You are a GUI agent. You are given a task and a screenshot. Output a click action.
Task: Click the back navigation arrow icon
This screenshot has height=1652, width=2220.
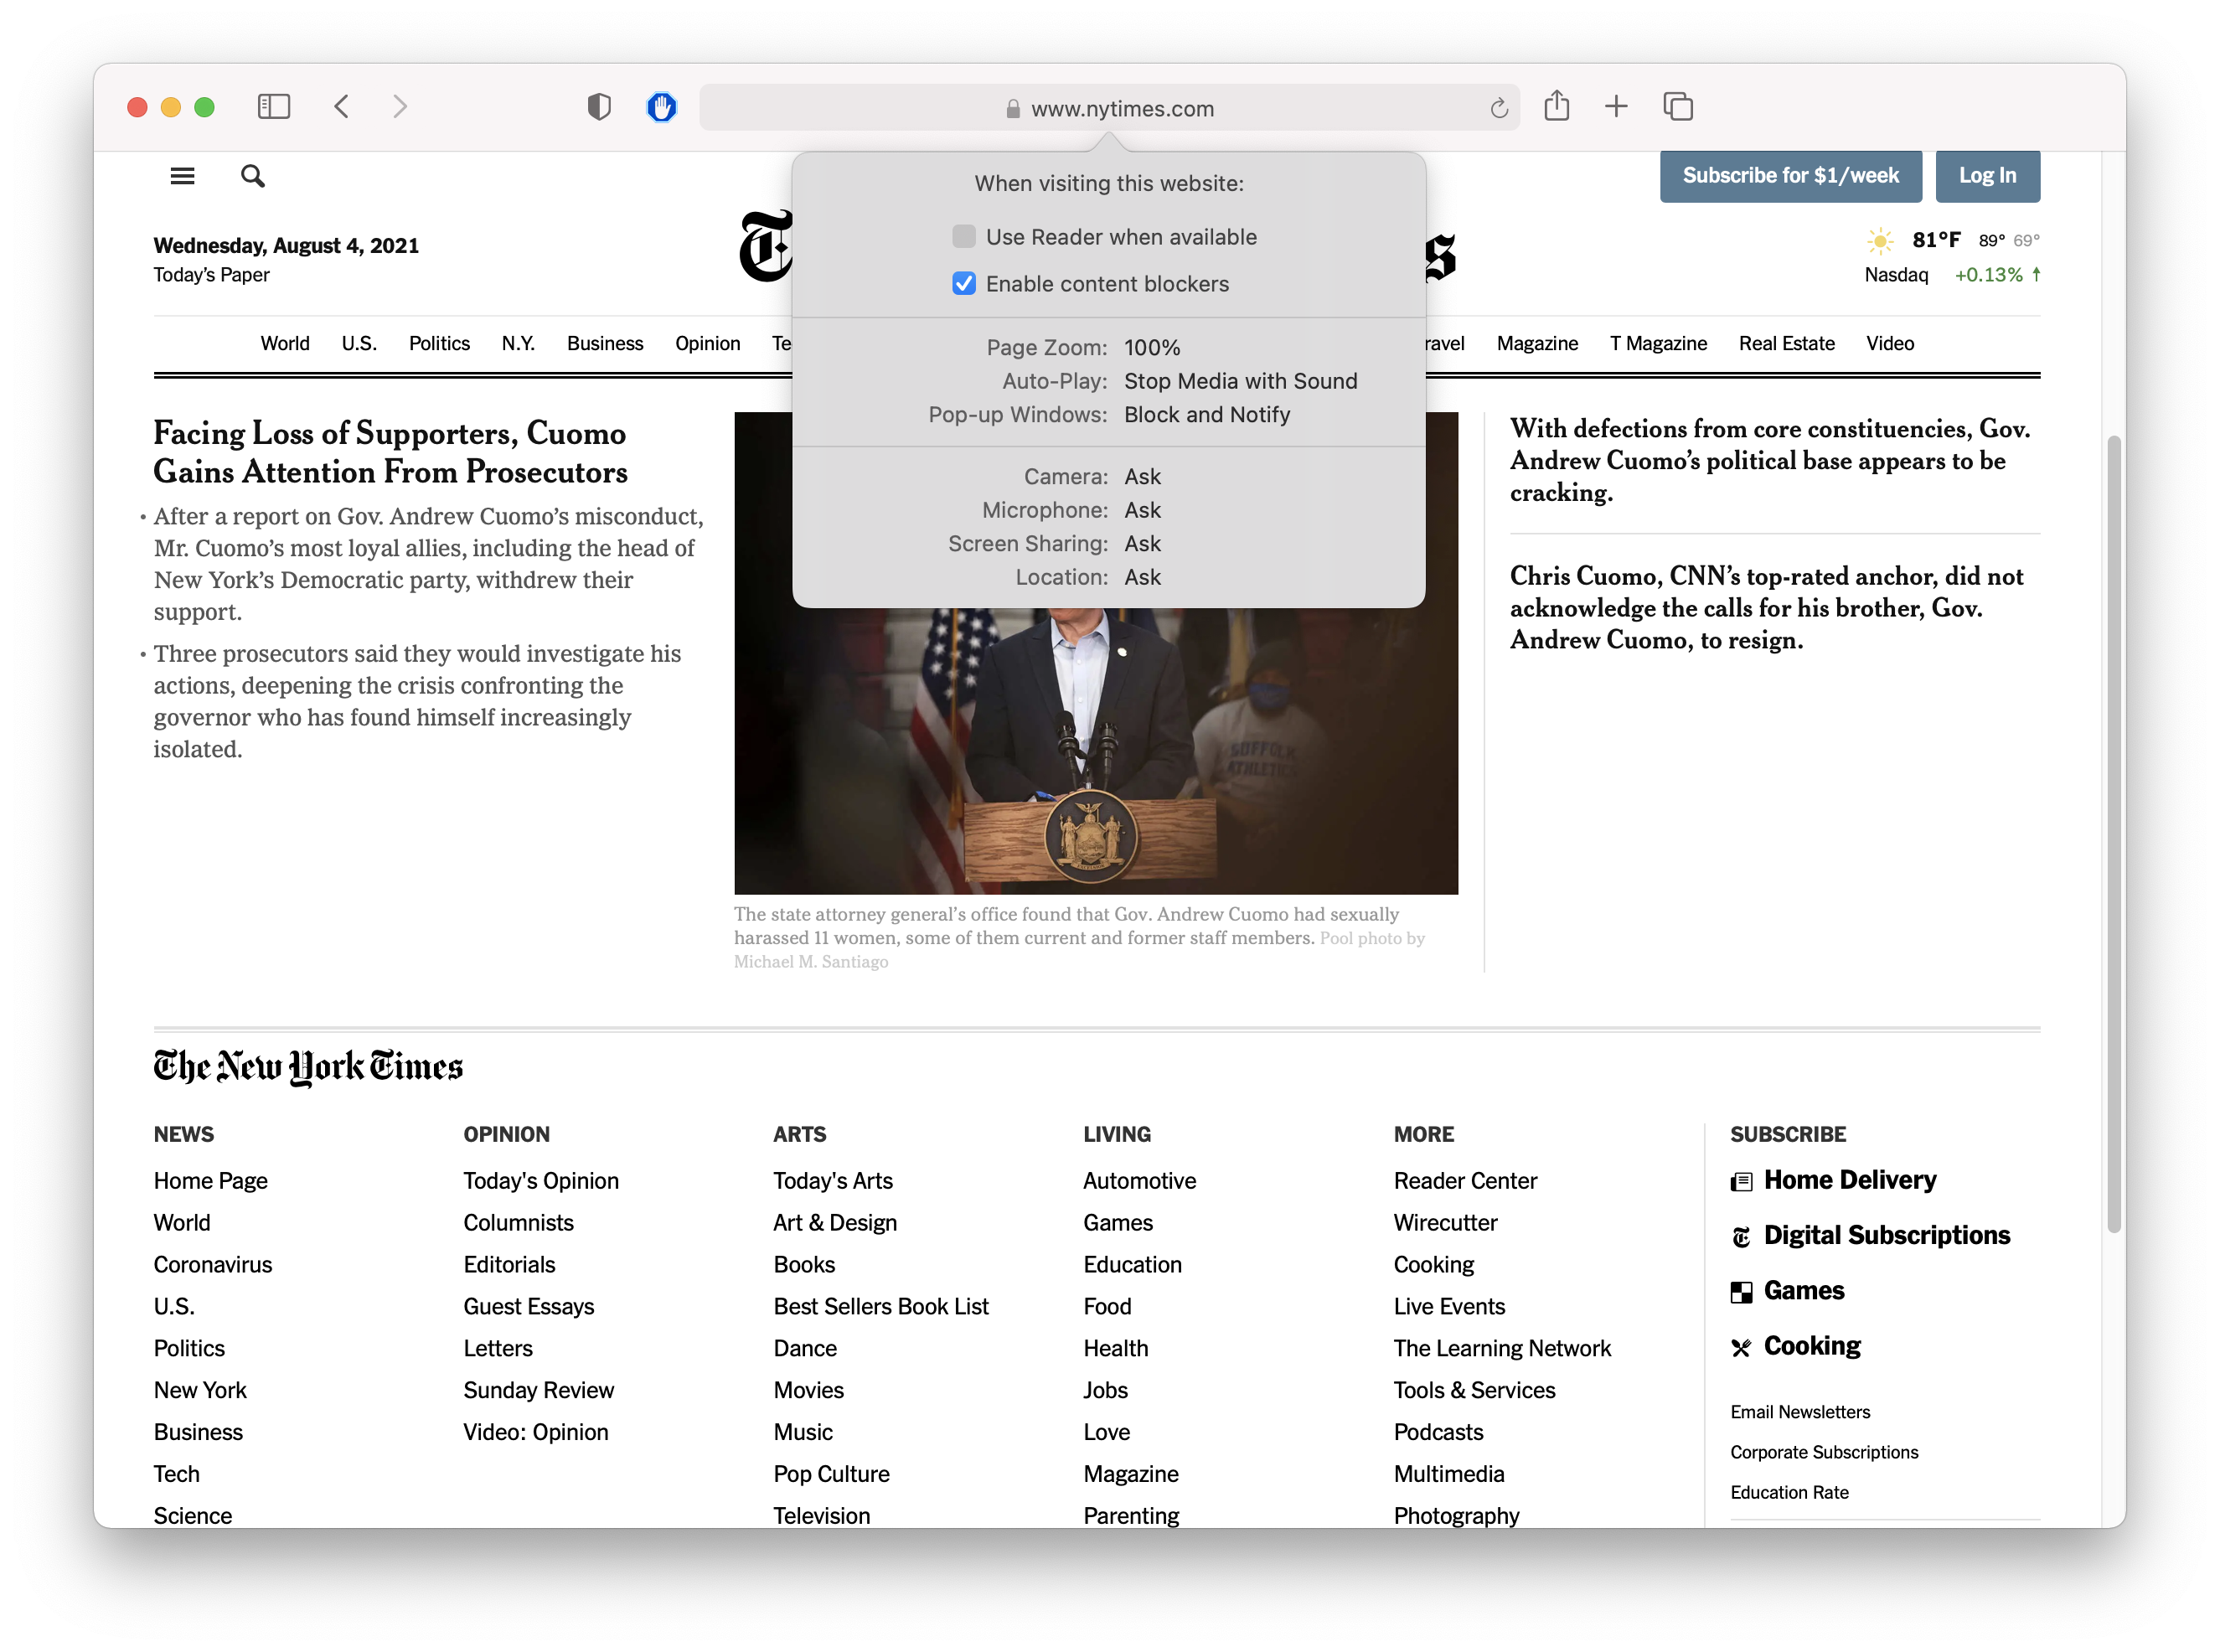click(343, 107)
